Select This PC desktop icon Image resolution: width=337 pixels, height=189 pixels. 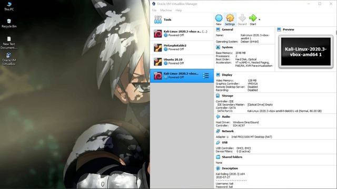pos(9,6)
